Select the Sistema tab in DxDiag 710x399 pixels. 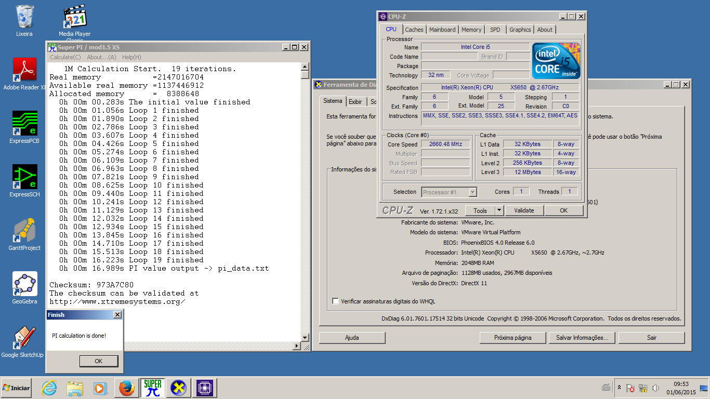pyautogui.click(x=333, y=101)
